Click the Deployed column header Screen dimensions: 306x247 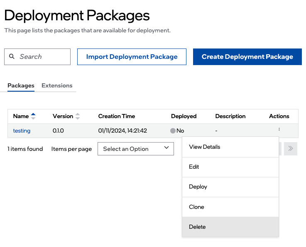pyautogui.click(x=184, y=116)
